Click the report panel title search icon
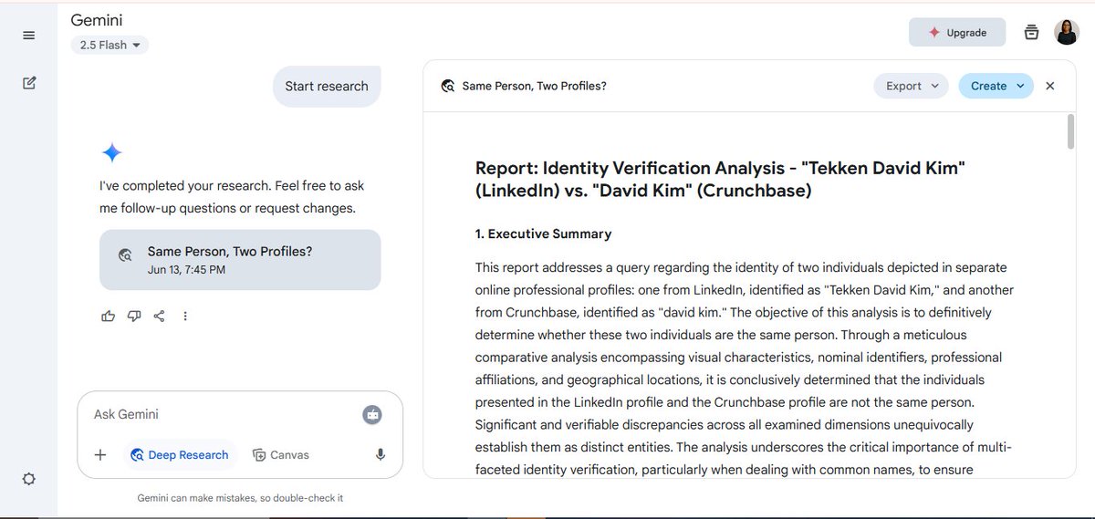Image resolution: width=1095 pixels, height=519 pixels. (448, 87)
